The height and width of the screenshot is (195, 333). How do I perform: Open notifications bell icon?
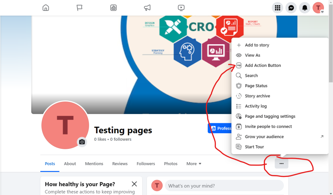304,8
